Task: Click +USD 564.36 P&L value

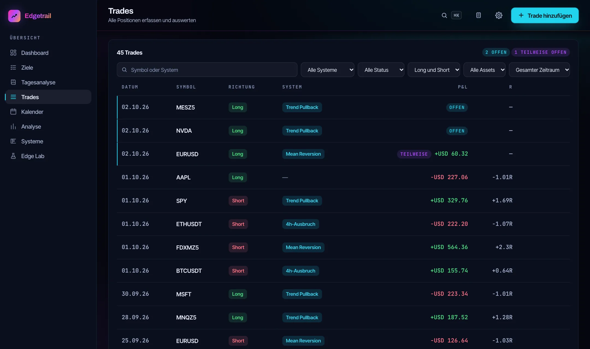Action: click(x=449, y=247)
